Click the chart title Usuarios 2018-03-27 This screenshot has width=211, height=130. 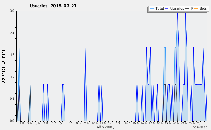click(53, 6)
